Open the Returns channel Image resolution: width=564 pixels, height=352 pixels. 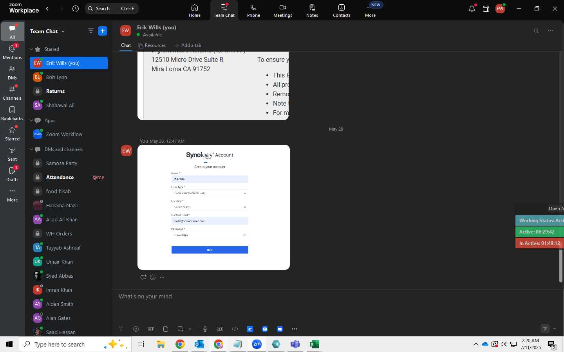69,91
